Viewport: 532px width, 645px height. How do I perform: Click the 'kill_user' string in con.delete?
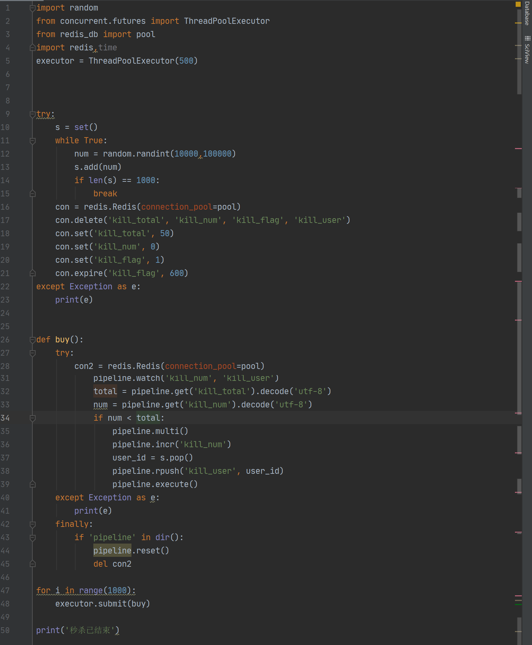320,220
